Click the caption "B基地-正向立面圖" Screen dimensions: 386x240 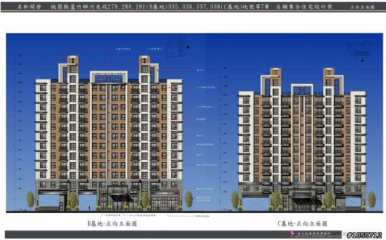[x=112, y=224]
